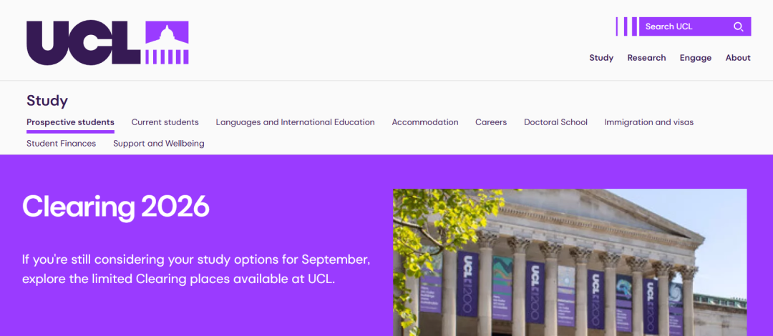
Task: Open Immigration and visas
Action: [648, 122]
